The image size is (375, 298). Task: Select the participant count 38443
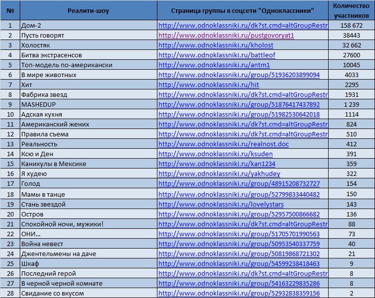click(351, 36)
